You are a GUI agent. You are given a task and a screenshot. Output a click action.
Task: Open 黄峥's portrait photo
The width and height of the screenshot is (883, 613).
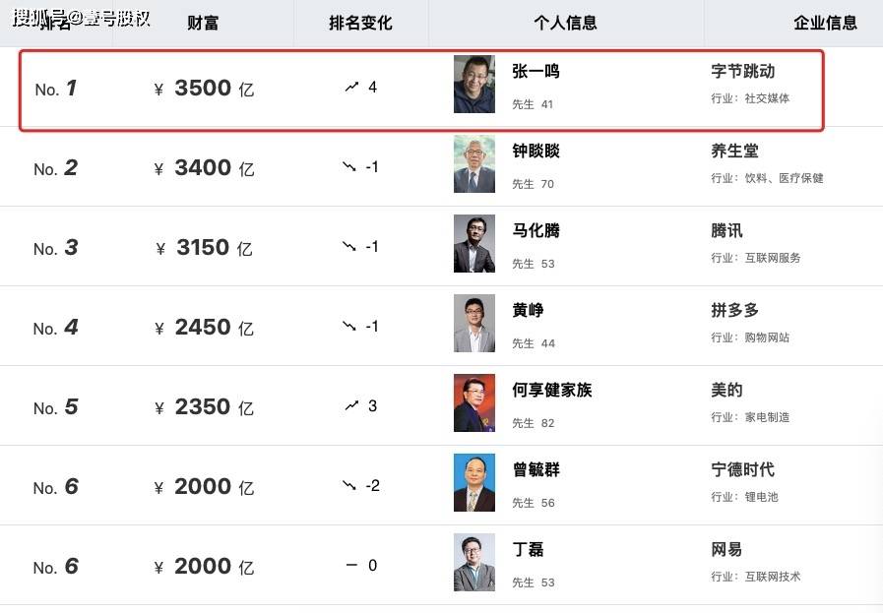(474, 323)
